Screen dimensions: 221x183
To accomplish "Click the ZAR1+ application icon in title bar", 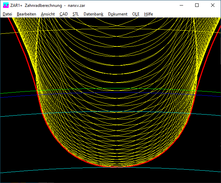I will (x=6, y=5).
